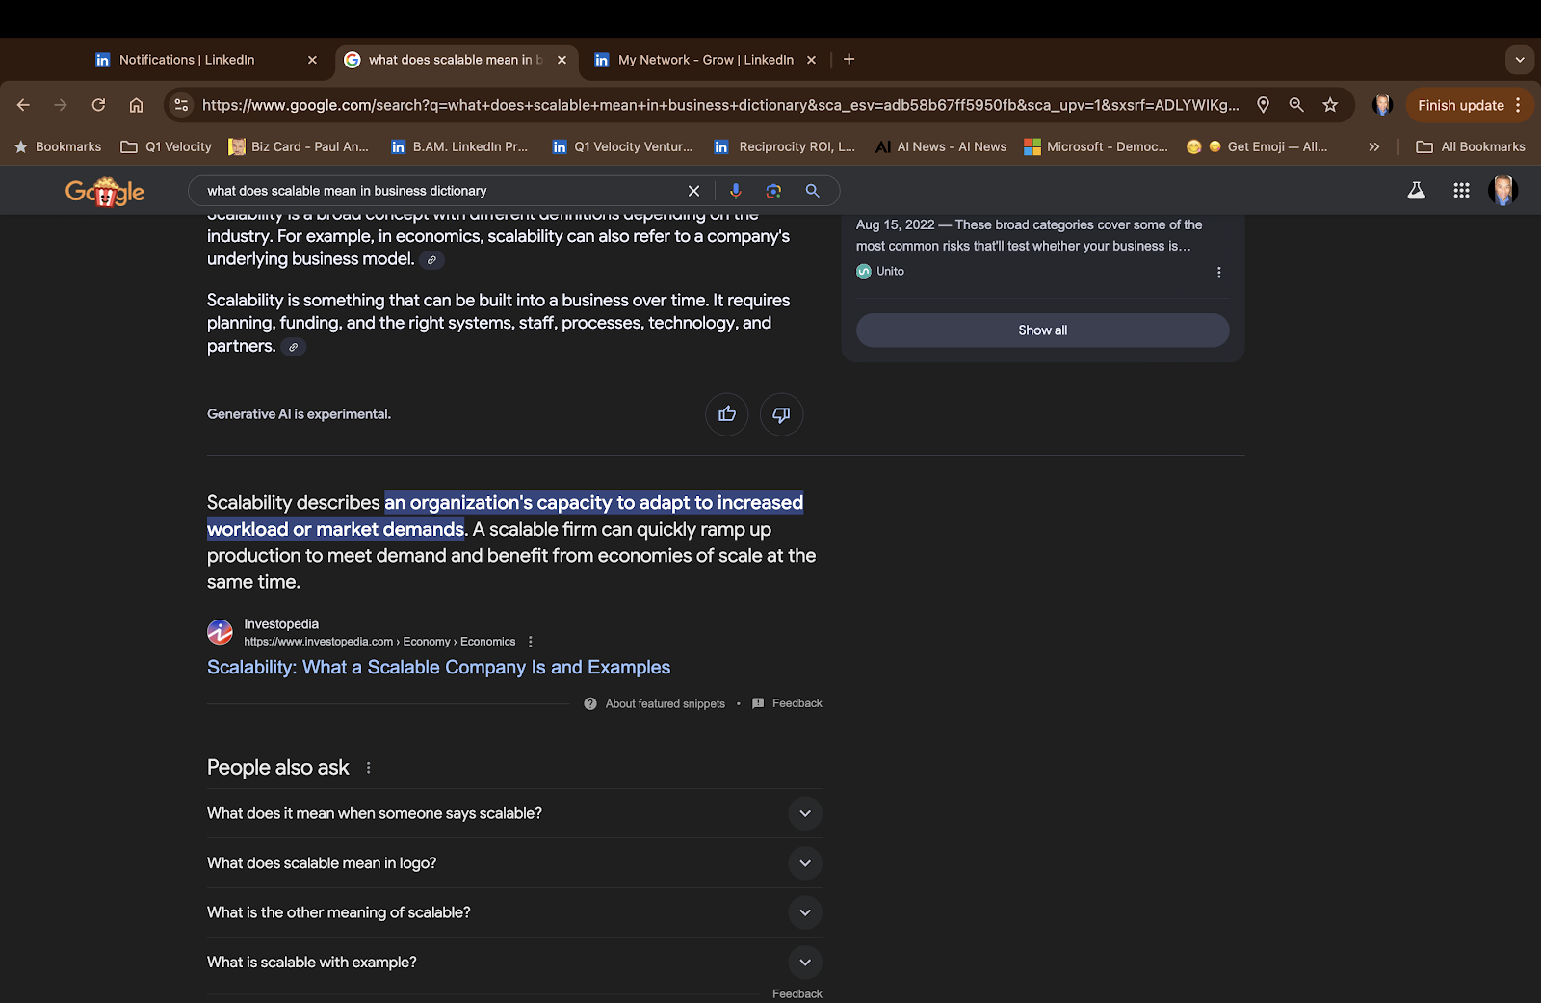Open more options for the Unito result

click(1219, 273)
